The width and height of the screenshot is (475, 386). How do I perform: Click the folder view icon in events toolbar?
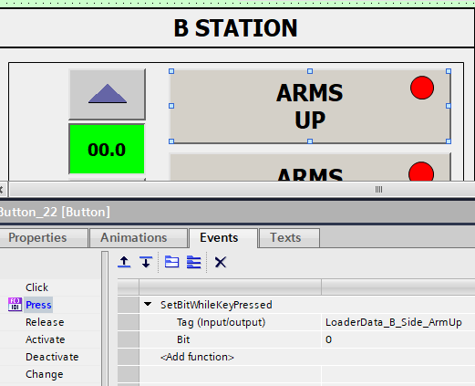[x=171, y=262]
